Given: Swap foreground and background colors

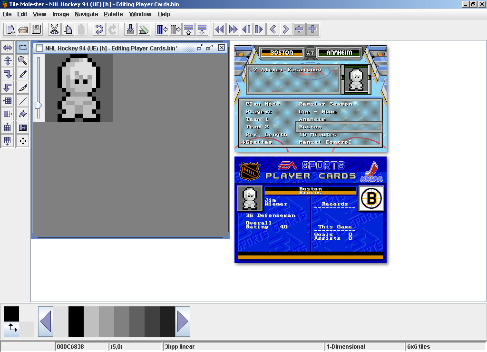Looking at the screenshot, I should coord(12,328).
